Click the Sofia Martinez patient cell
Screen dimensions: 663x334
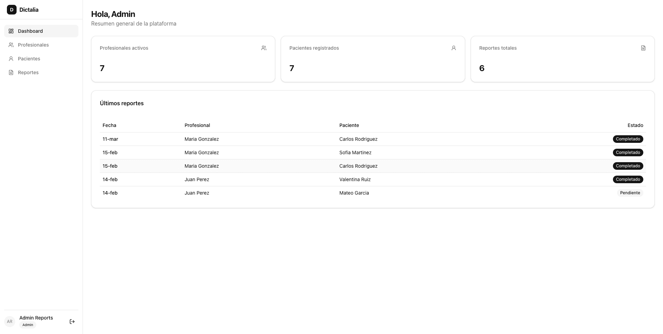click(x=355, y=153)
